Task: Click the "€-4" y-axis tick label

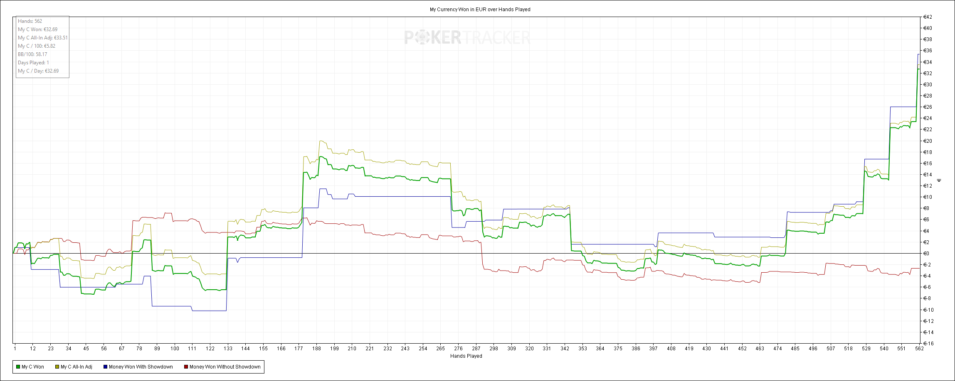Action: pos(927,276)
